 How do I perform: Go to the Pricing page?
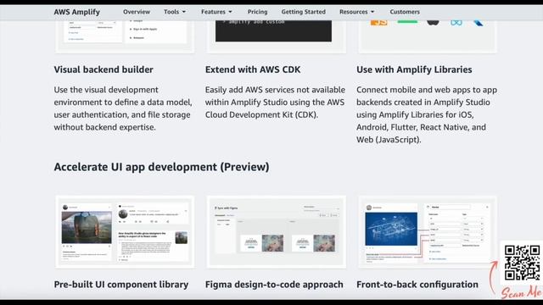click(x=257, y=12)
